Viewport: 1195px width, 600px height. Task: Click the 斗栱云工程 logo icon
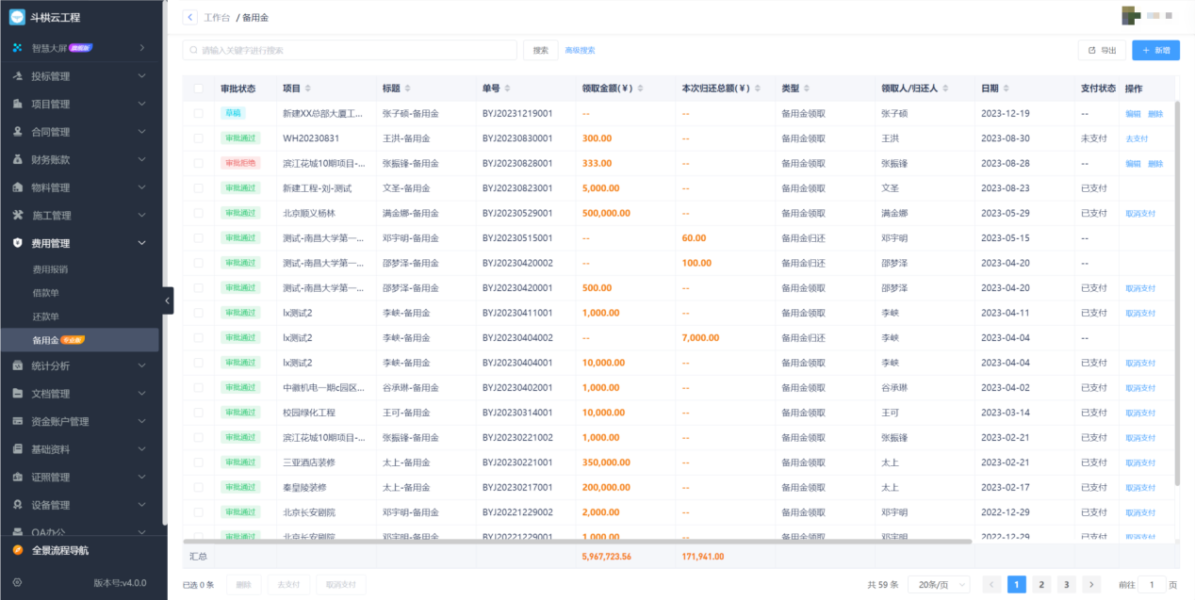17,17
